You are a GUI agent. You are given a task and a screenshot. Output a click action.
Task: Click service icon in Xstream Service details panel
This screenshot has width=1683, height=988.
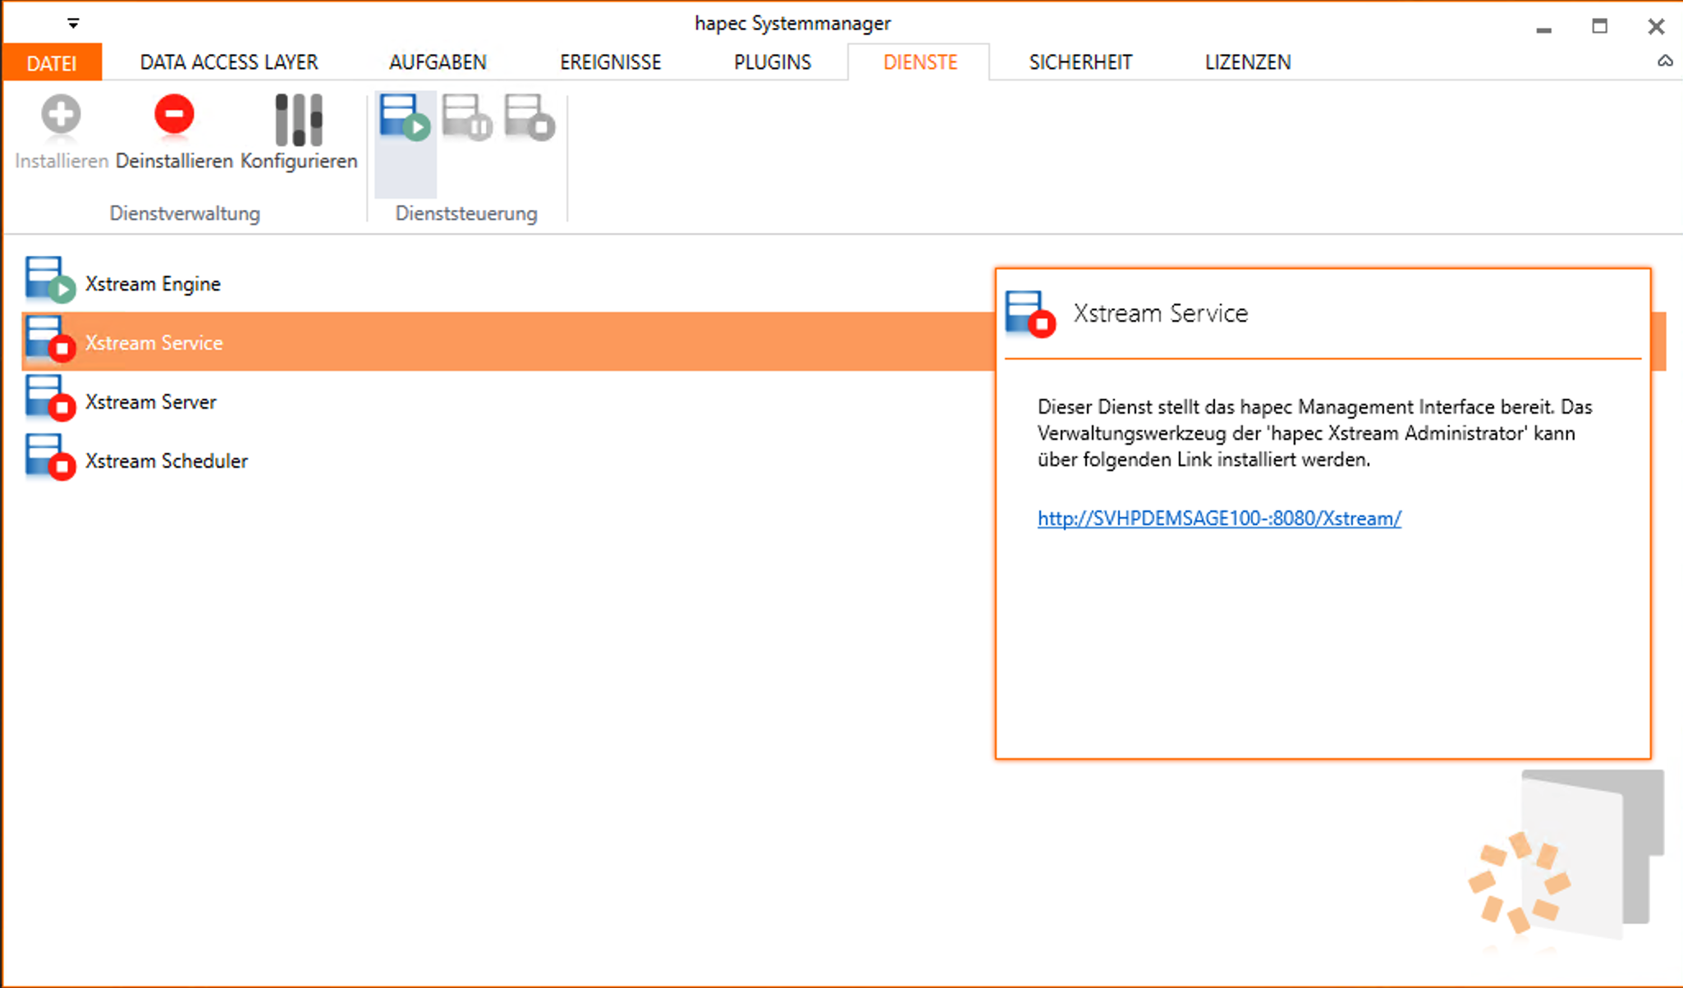[1030, 313]
